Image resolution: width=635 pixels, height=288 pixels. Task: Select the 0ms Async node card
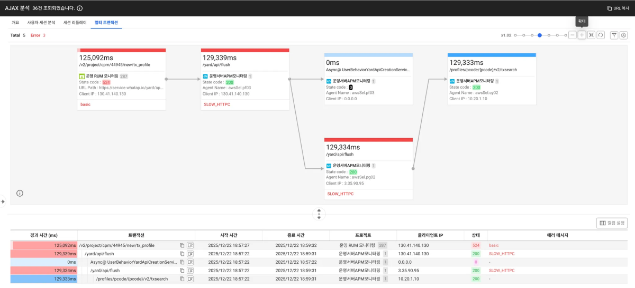[x=368, y=79]
